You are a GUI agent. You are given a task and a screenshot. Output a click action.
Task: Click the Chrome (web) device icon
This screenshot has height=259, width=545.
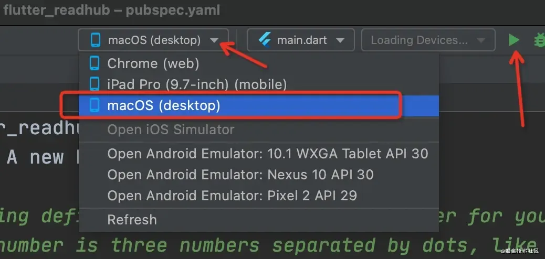click(95, 63)
